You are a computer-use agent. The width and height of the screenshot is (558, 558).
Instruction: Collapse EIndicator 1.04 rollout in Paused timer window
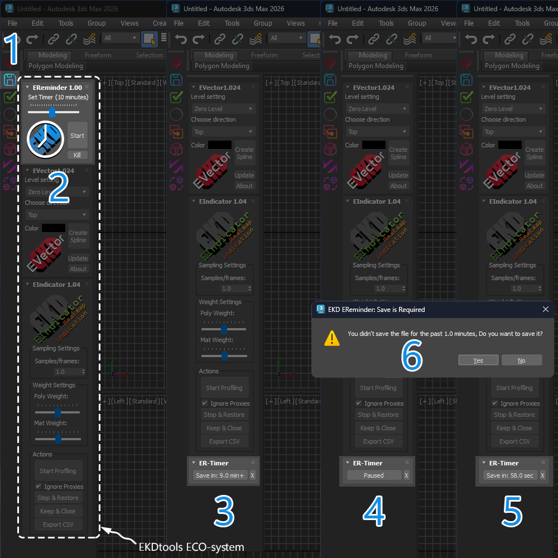tap(348, 201)
